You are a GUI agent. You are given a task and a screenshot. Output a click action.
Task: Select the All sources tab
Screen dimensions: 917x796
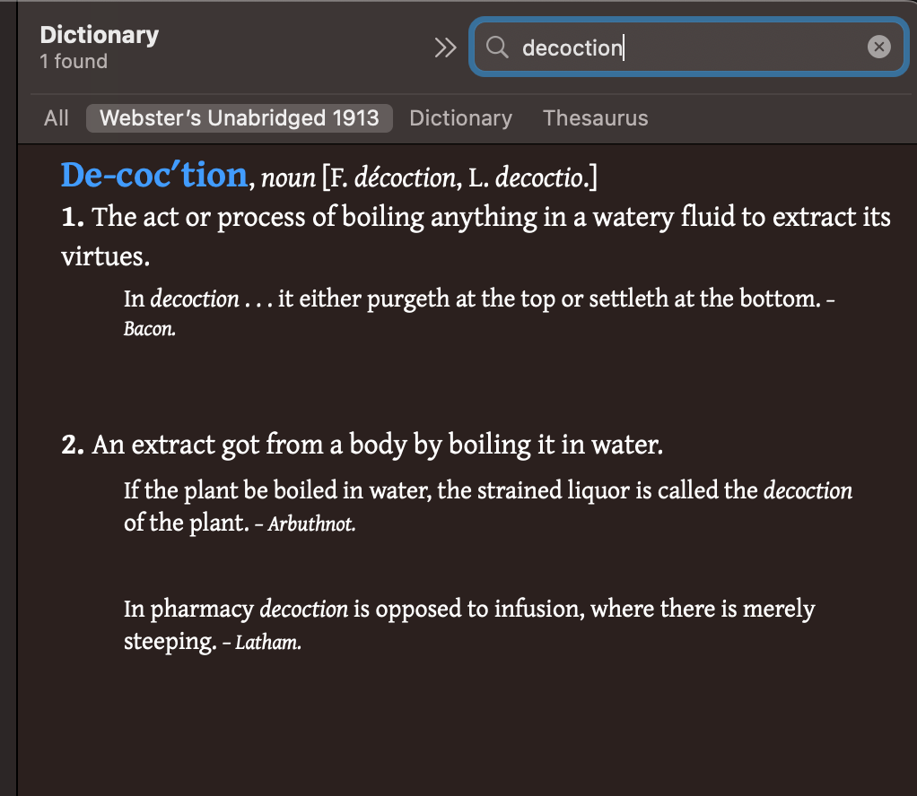(57, 118)
